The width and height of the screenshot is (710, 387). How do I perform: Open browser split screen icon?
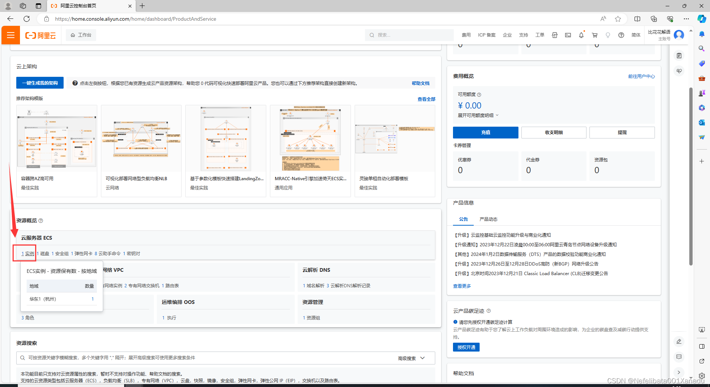tap(638, 19)
